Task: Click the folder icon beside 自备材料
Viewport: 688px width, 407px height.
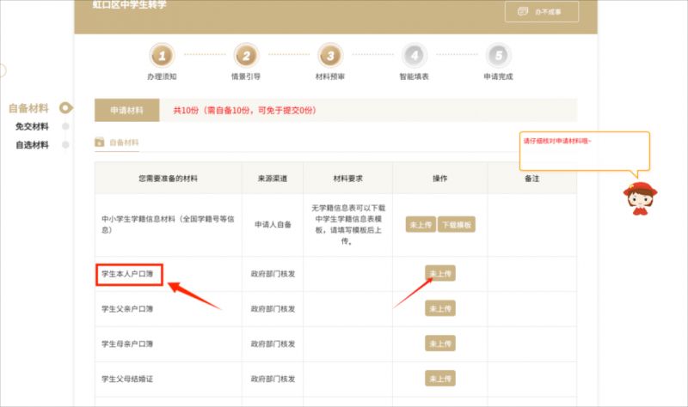Action: pos(100,143)
